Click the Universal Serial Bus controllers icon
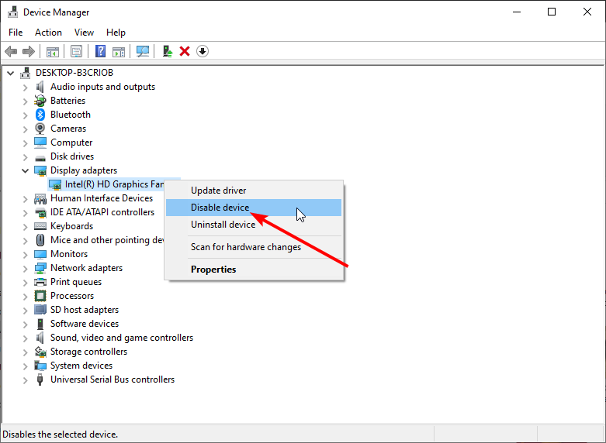The width and height of the screenshot is (606, 443). pos(40,379)
